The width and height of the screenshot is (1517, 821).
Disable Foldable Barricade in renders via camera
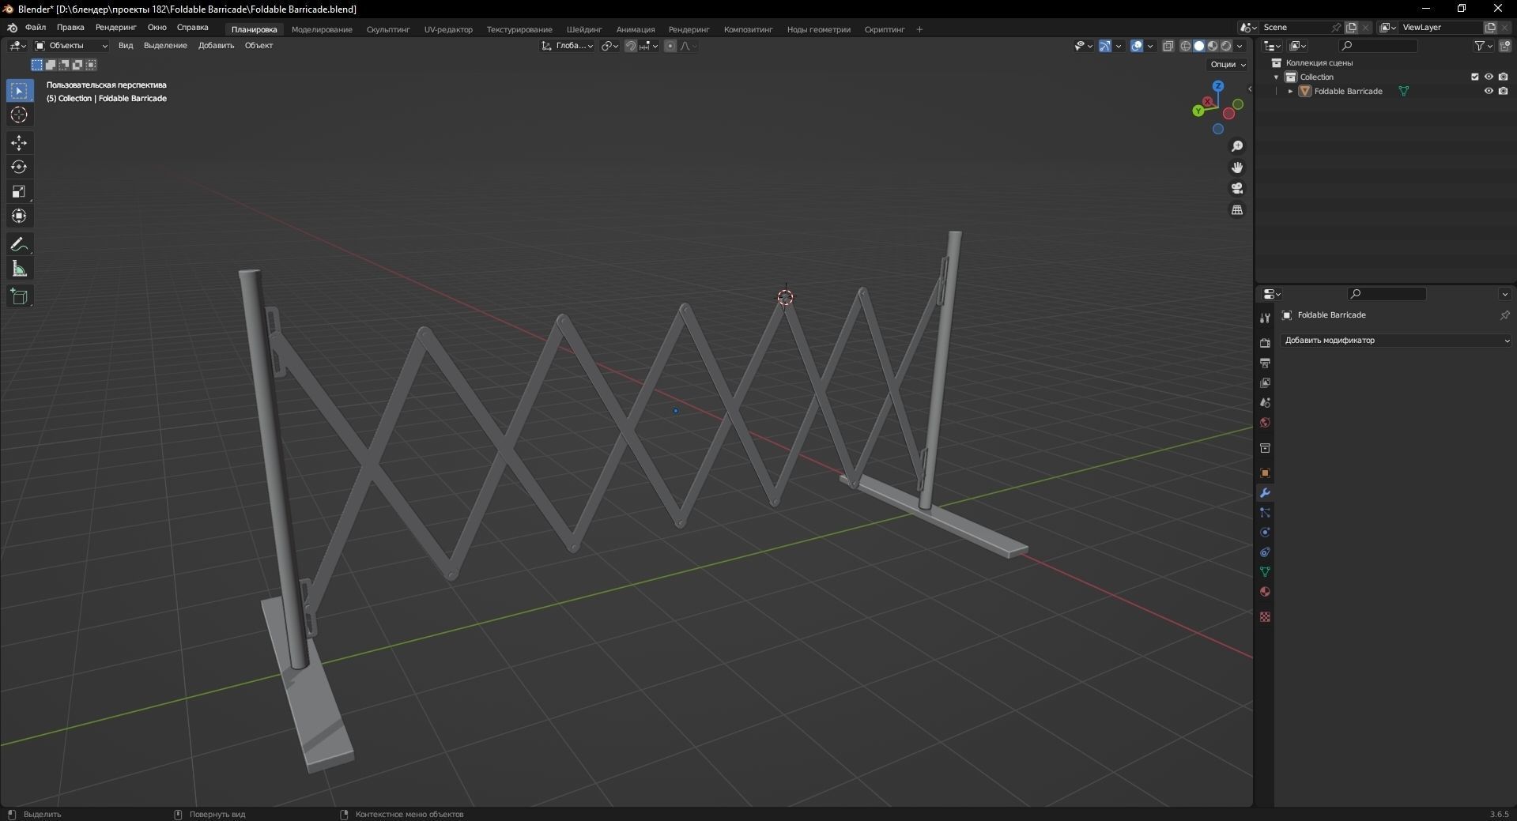[1503, 91]
